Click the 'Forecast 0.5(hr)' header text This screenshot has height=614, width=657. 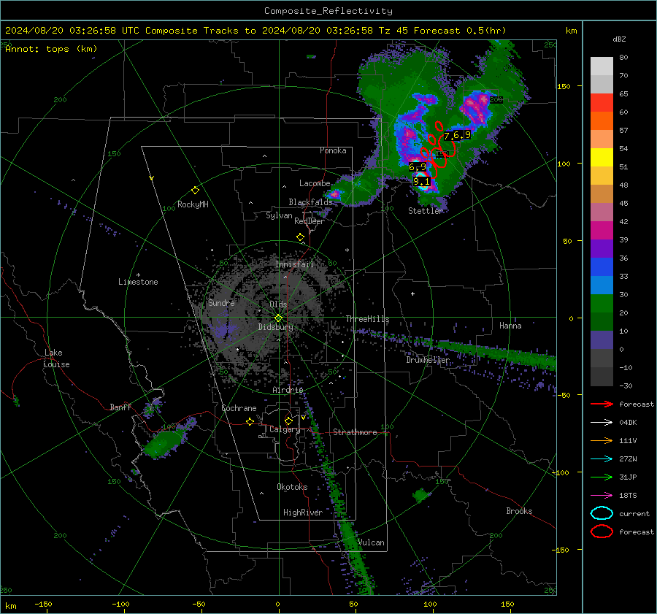click(460, 31)
